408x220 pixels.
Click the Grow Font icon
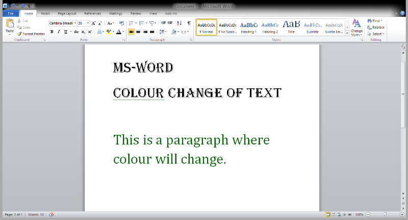tap(93, 23)
